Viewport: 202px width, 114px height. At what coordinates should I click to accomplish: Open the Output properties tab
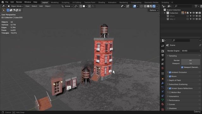pos(163,55)
